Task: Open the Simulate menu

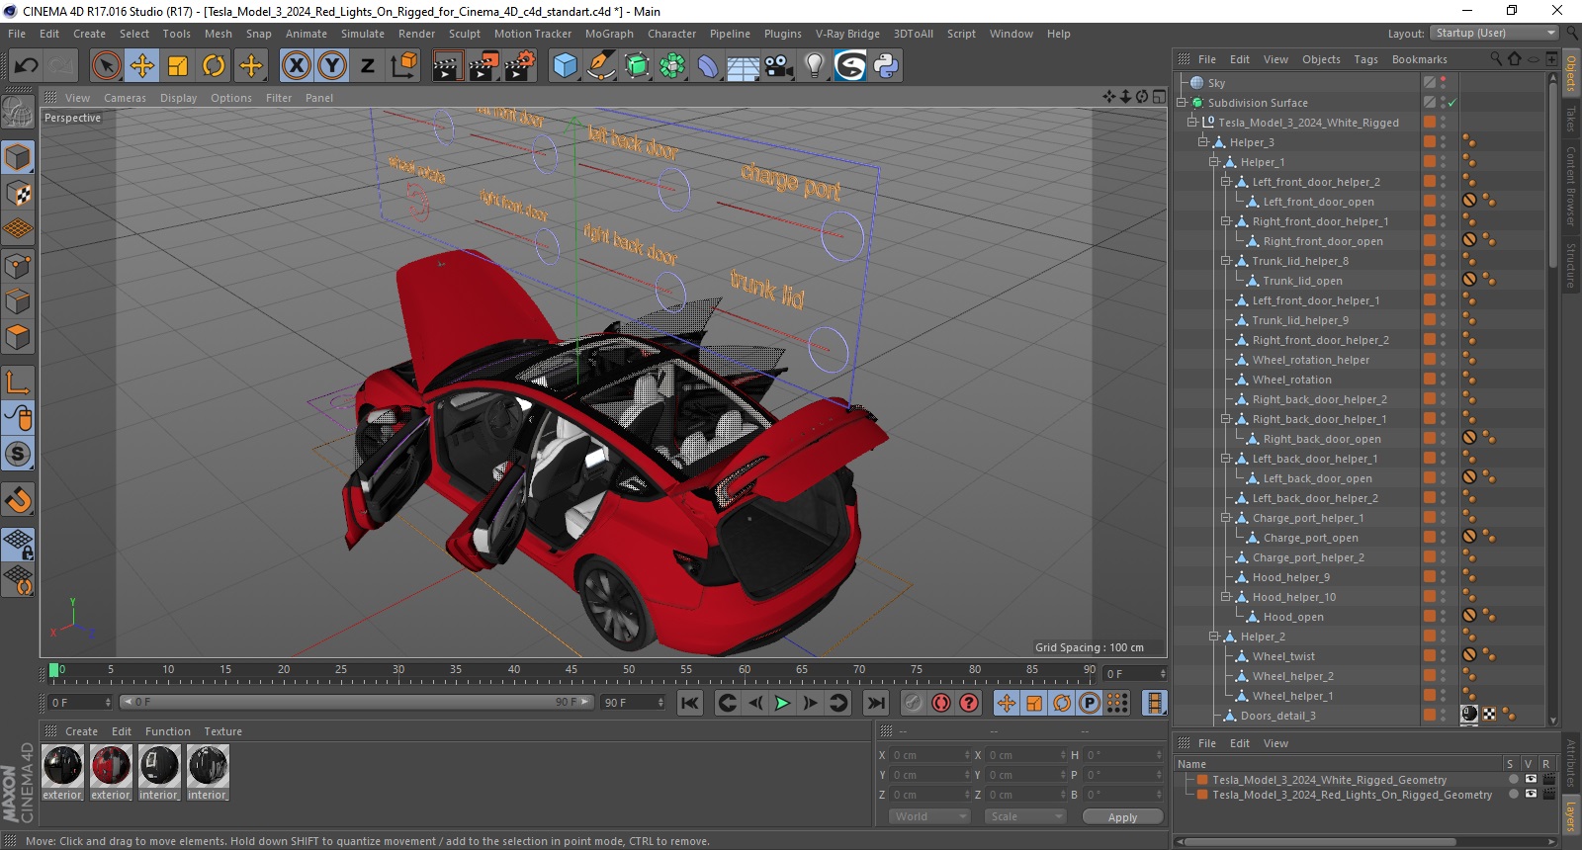Action: point(363,34)
